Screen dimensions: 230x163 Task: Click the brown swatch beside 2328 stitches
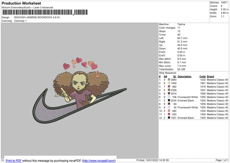click(x=169, y=90)
